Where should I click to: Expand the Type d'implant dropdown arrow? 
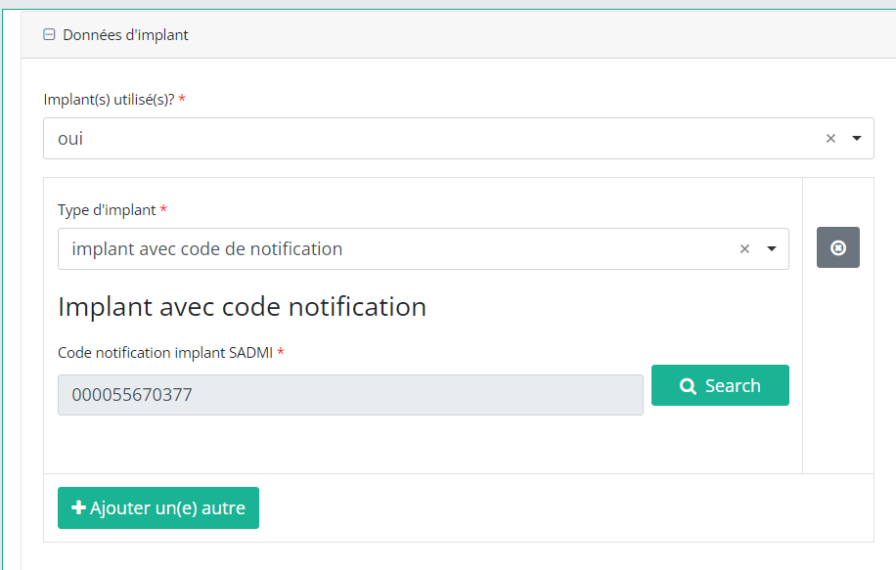point(772,249)
